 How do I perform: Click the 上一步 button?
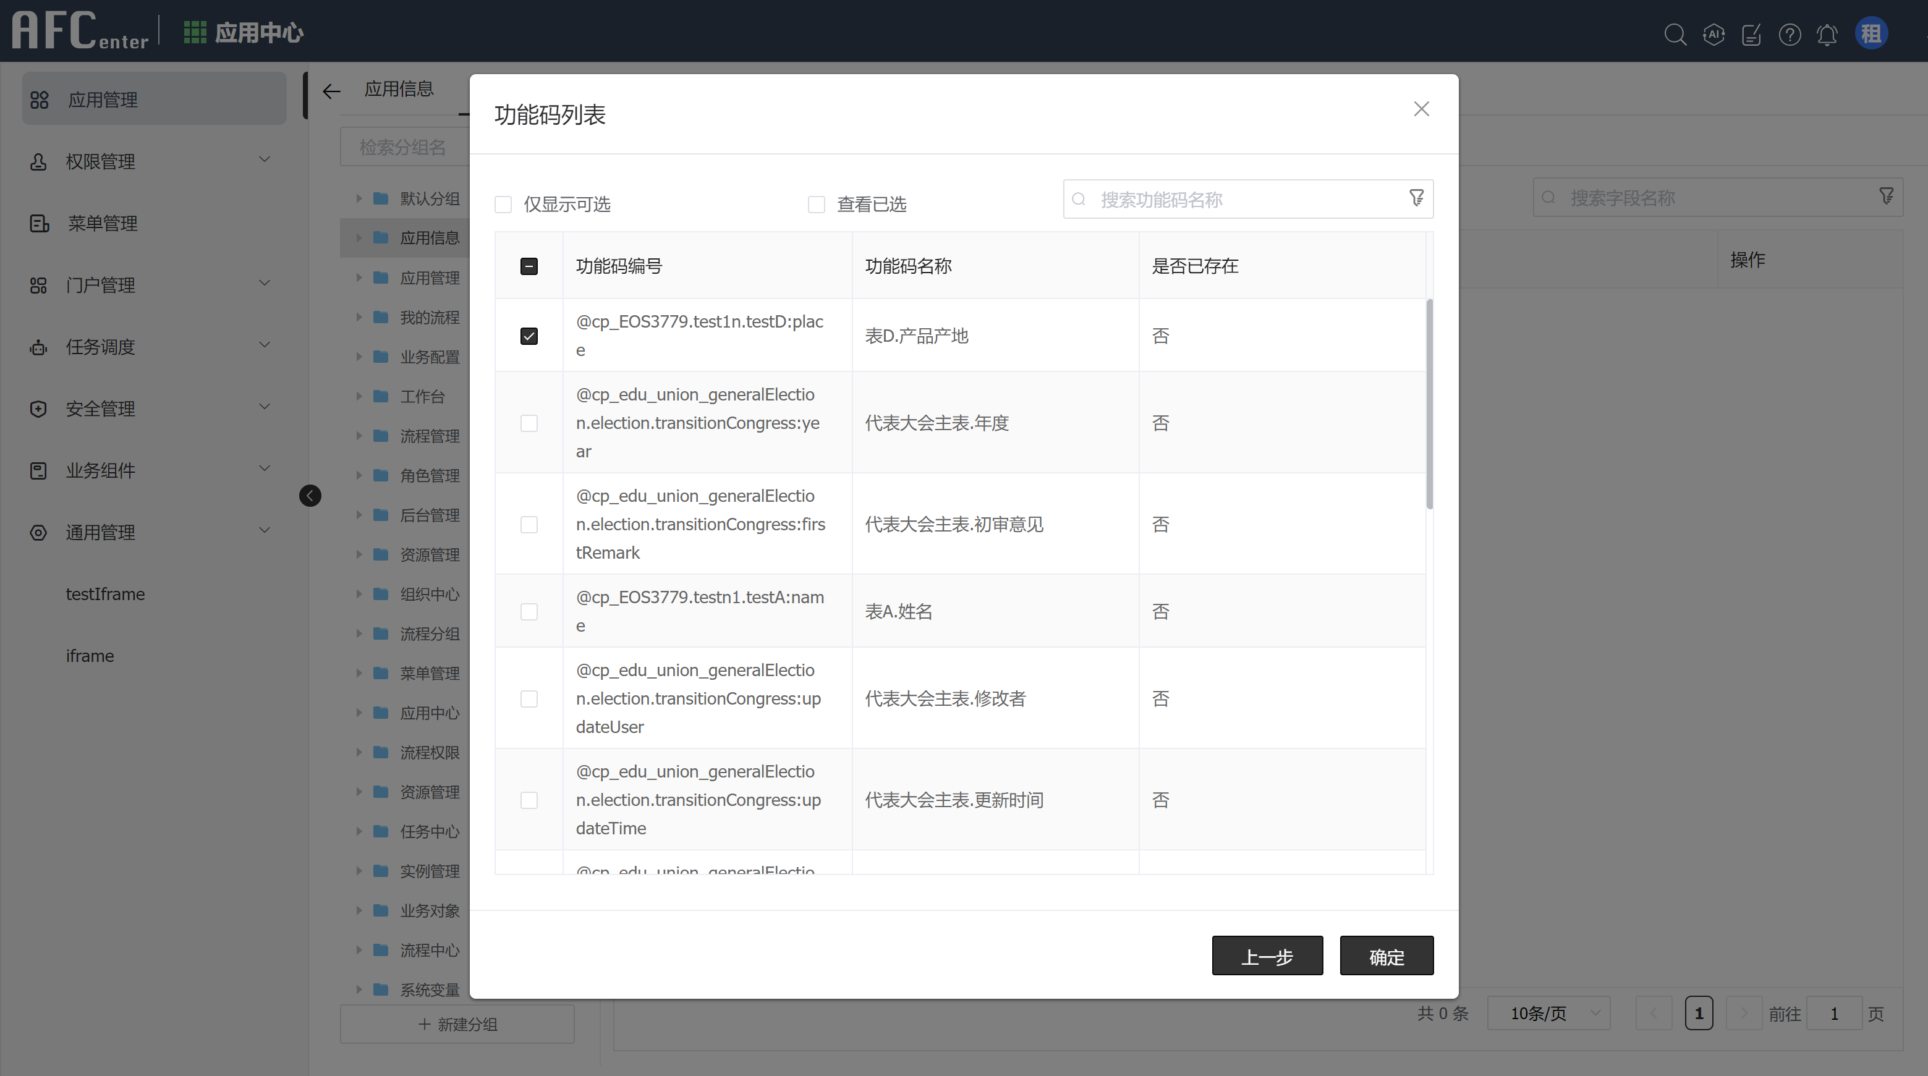click(x=1267, y=955)
